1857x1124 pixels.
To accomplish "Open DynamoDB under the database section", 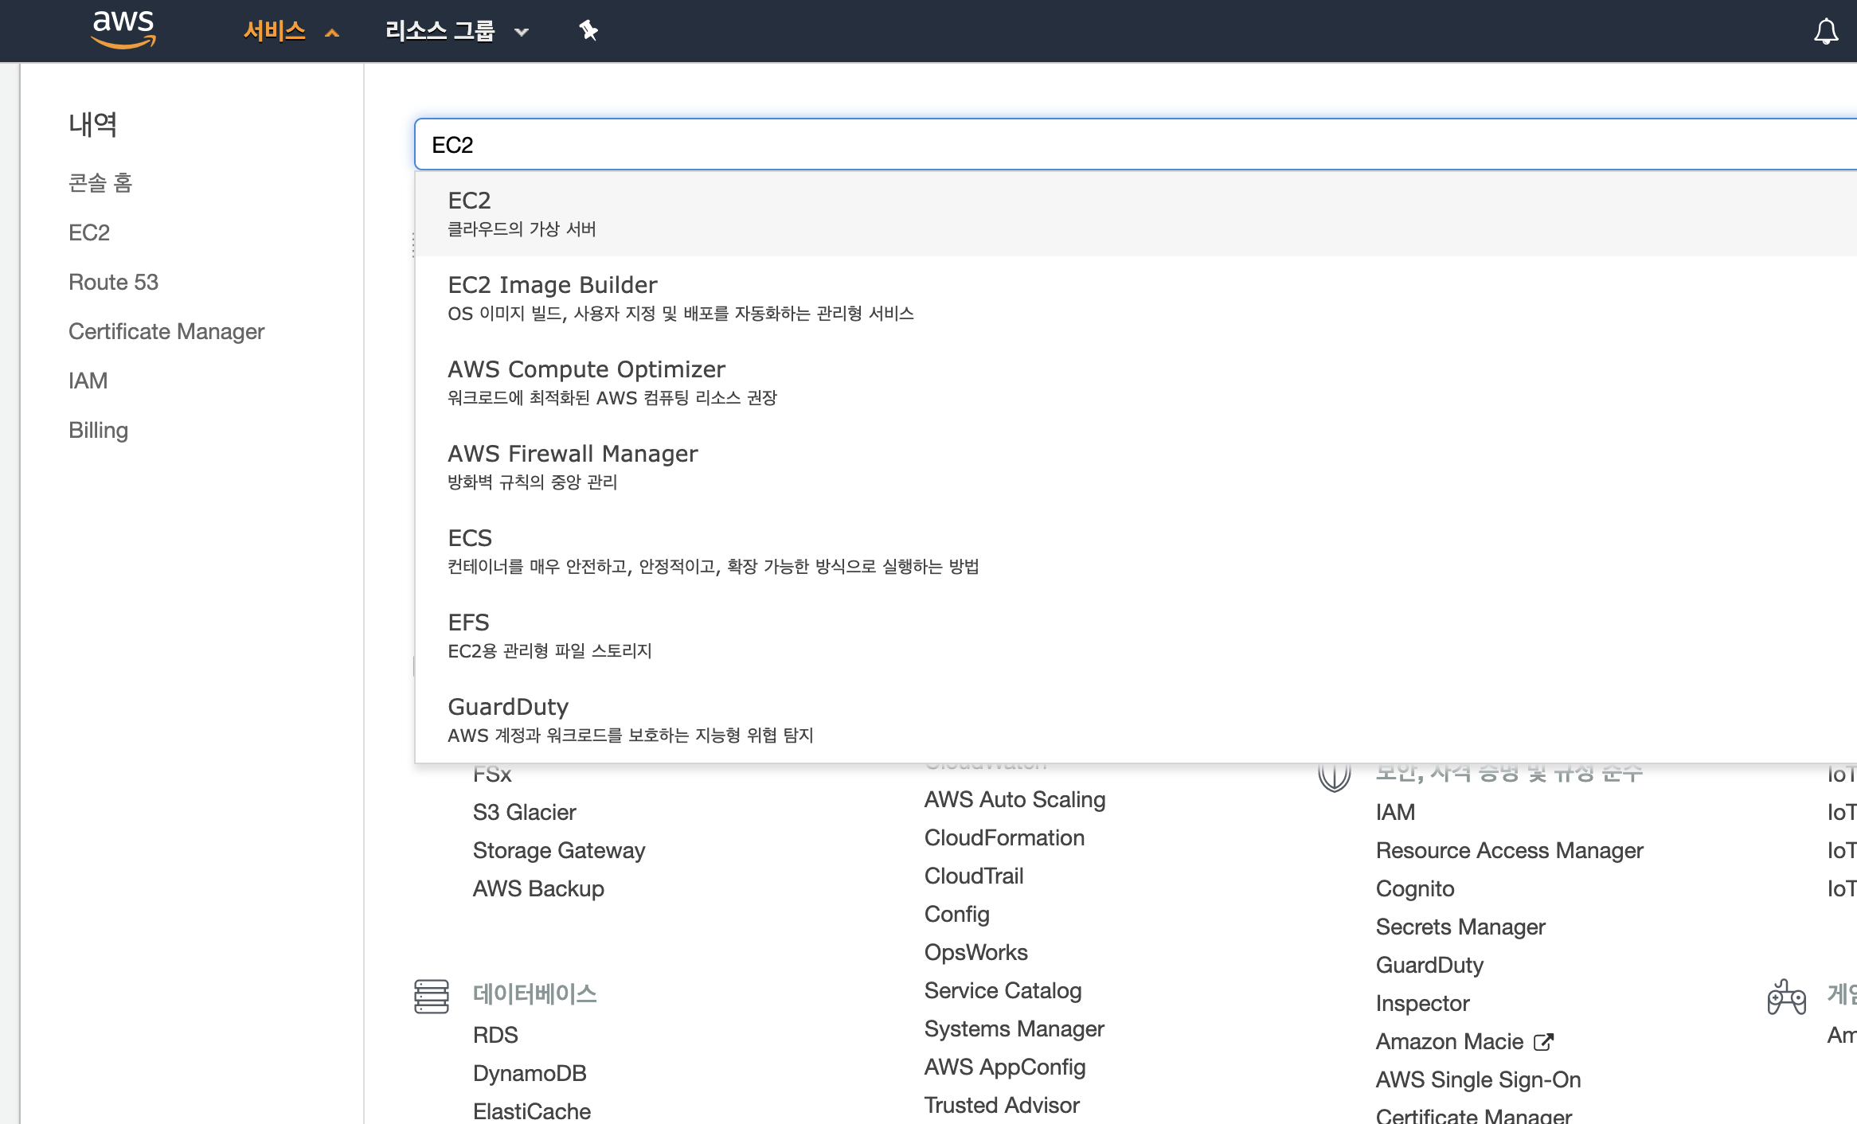I will tap(530, 1073).
